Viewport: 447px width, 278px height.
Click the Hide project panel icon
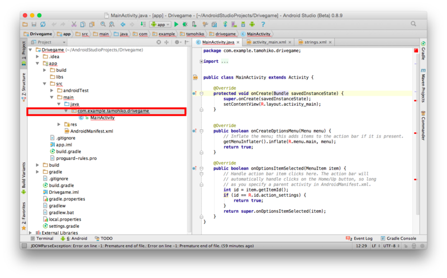187,42
